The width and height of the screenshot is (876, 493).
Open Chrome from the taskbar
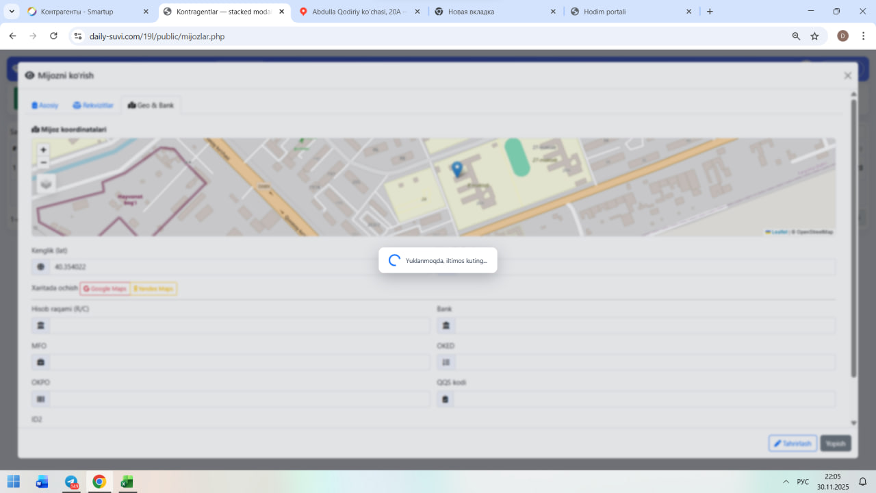[x=99, y=481]
